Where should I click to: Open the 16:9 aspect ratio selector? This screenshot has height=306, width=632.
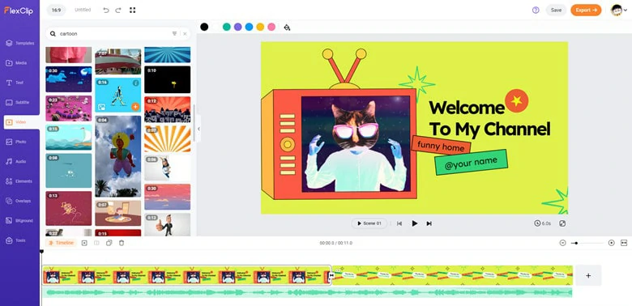56,10
